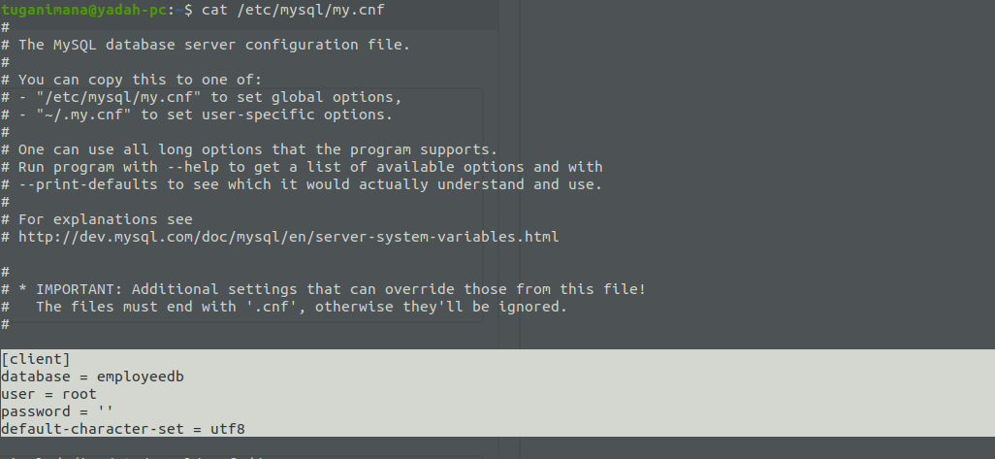
Task: Place cursor on the [client] section header
Action: tap(36, 359)
